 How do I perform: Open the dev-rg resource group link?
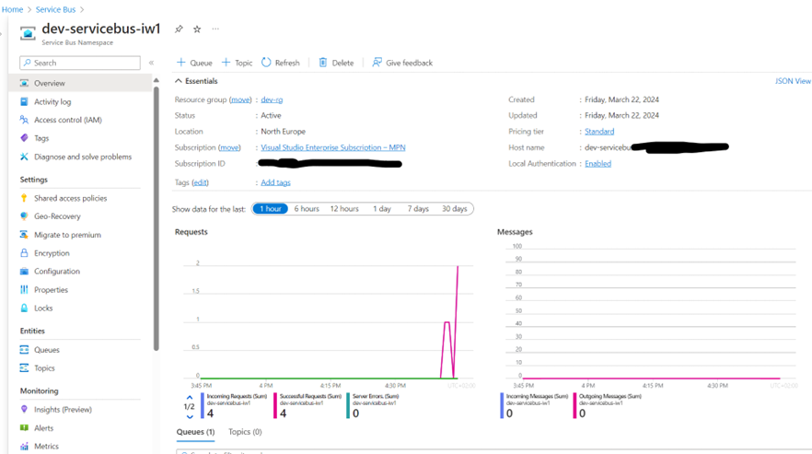click(272, 99)
